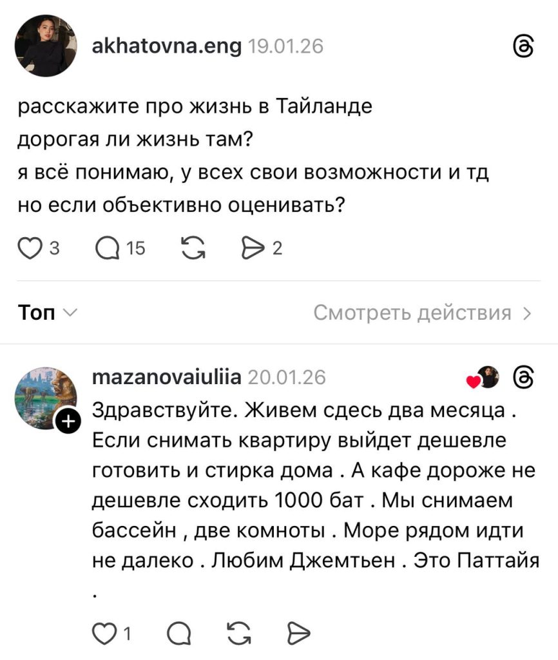Like the akhatovna.eng post with the heart

tap(28, 248)
